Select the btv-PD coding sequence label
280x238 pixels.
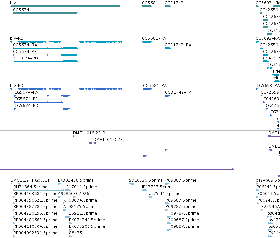tap(16, 86)
